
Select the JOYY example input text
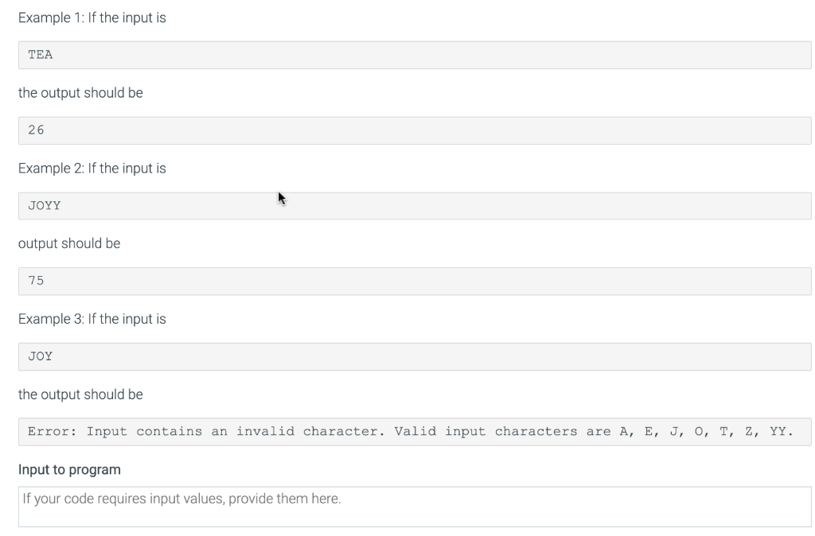pyautogui.click(x=45, y=206)
